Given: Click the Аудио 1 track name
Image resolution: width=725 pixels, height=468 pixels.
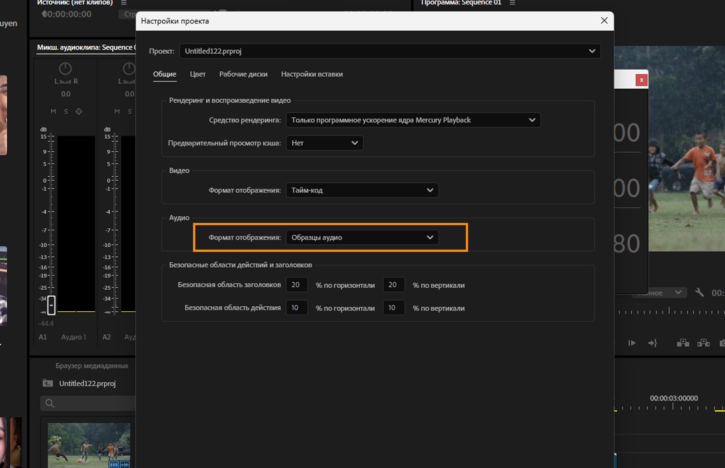Looking at the screenshot, I should [x=73, y=337].
